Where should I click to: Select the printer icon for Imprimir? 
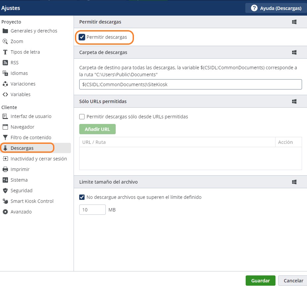click(5, 169)
